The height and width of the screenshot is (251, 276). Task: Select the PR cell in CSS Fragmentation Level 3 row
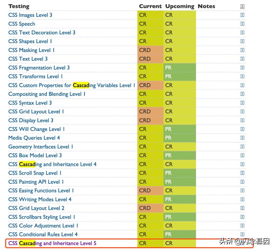click(x=180, y=68)
